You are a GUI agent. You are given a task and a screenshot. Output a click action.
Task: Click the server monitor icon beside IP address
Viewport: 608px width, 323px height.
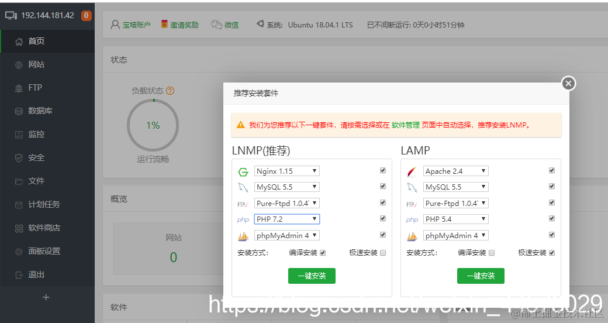(11, 16)
